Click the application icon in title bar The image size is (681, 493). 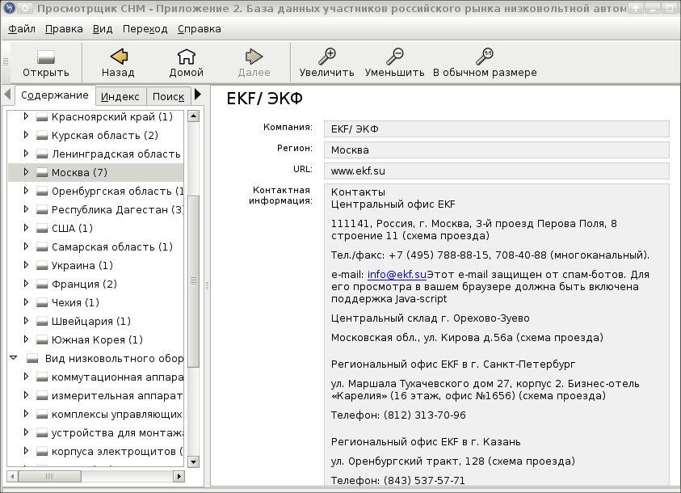(x=8, y=8)
